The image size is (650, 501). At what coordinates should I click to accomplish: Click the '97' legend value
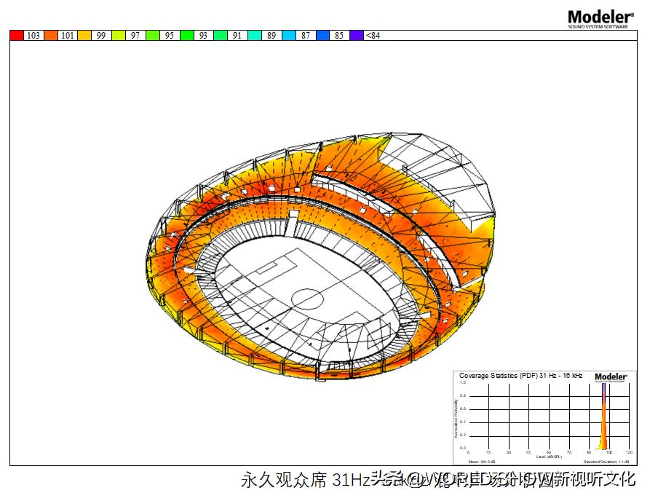click(x=135, y=36)
